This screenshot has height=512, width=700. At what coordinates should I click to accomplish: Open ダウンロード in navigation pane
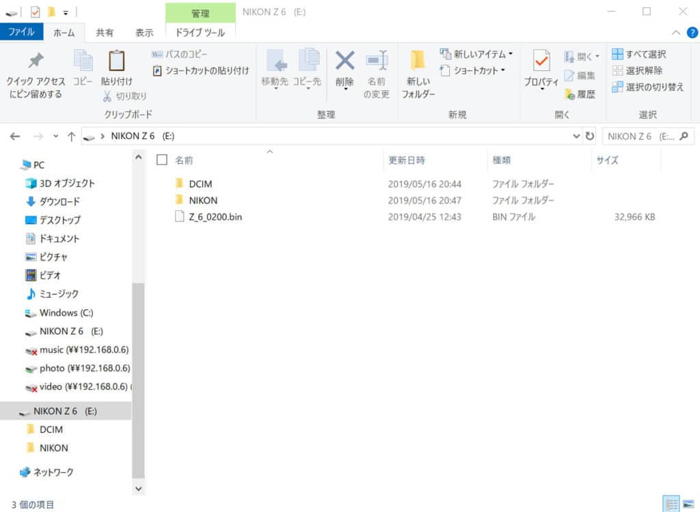click(x=53, y=201)
